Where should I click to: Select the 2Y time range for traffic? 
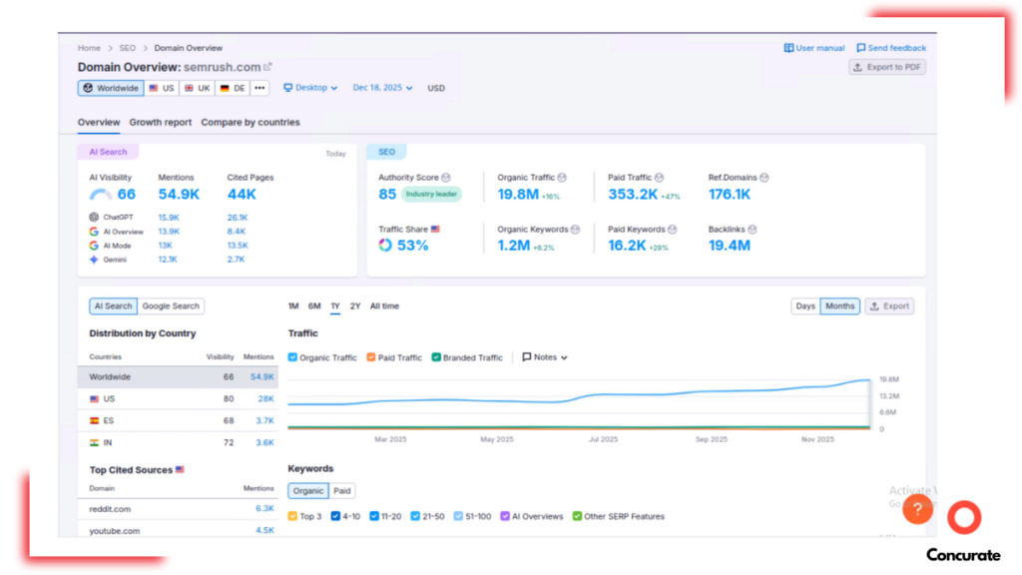(x=354, y=306)
